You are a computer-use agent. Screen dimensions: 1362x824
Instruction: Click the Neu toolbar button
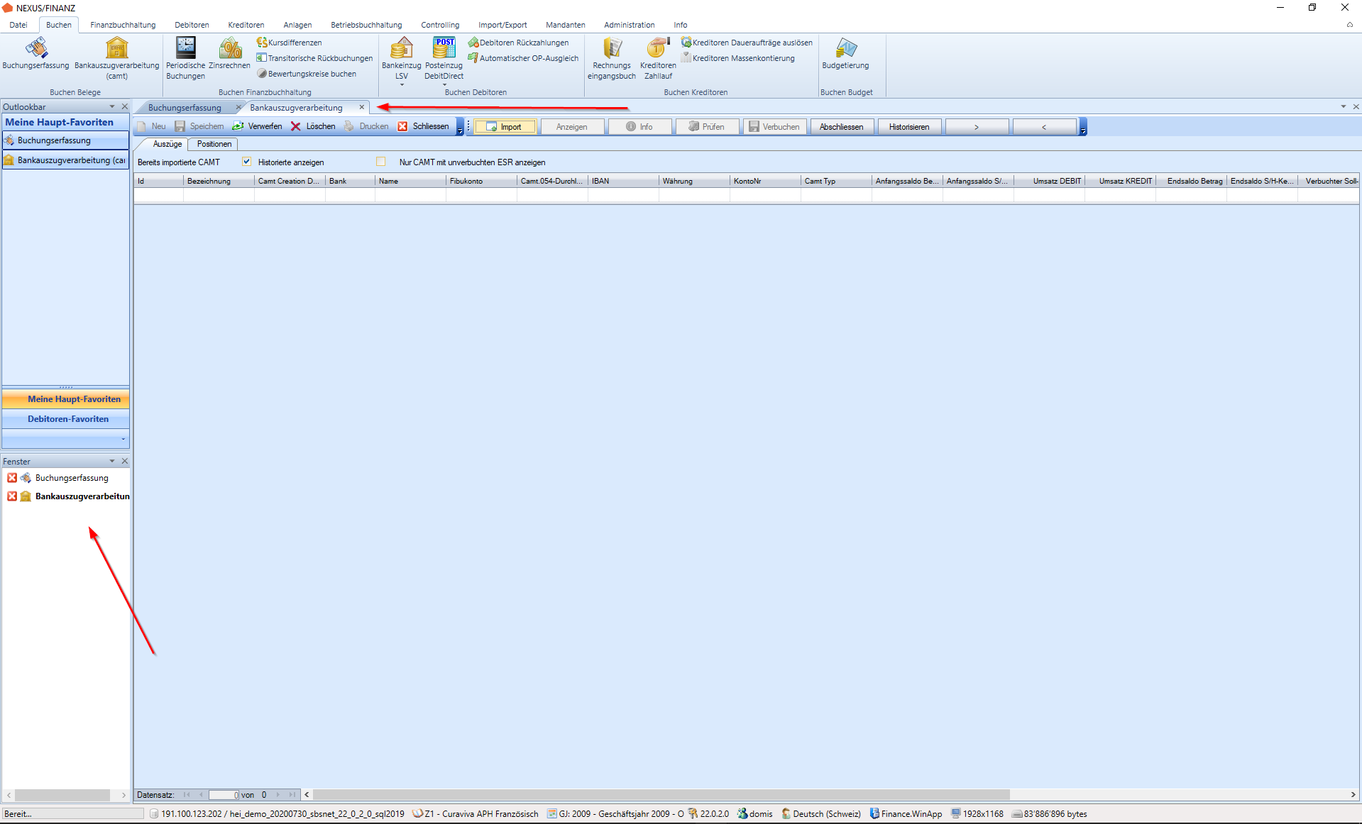(x=152, y=126)
